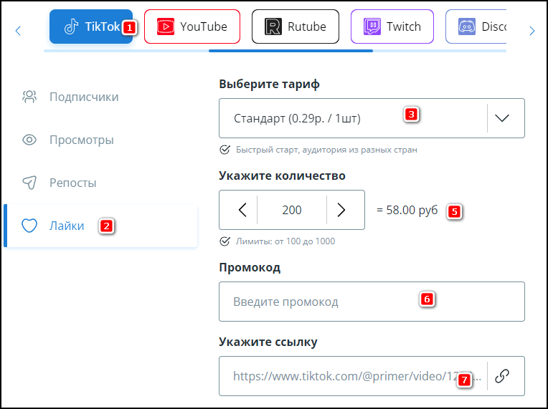Click the Rutube R logo icon
The image size is (548, 409).
pos(273,27)
